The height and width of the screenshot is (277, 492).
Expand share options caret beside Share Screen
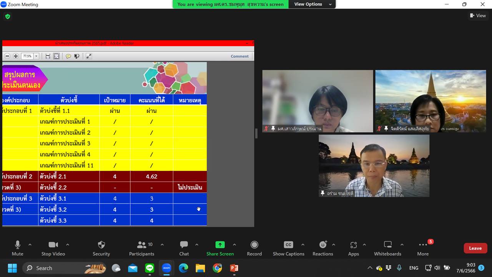point(234,245)
